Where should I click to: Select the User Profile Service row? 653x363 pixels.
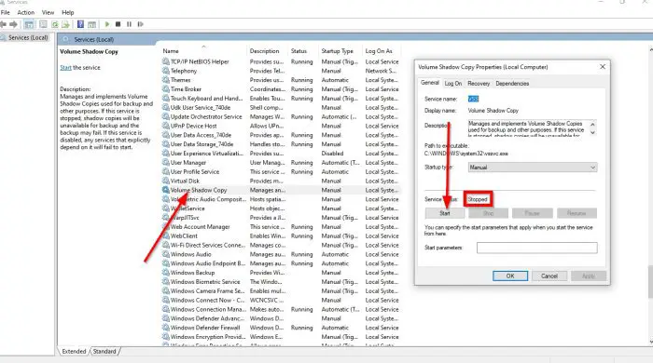(281, 171)
